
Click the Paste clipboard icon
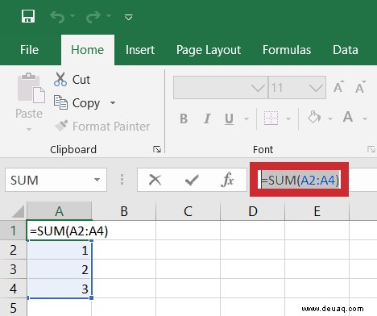point(31,88)
